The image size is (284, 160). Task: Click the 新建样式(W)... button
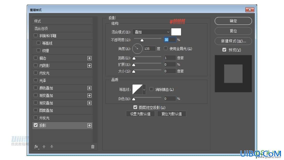[233, 41]
